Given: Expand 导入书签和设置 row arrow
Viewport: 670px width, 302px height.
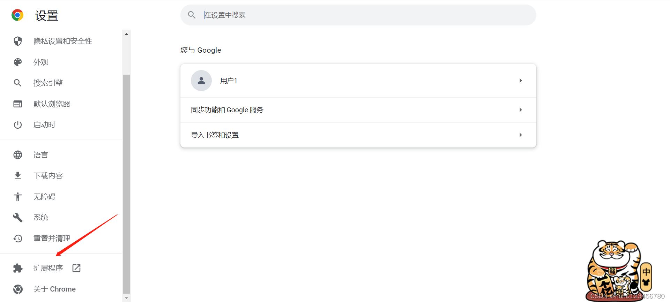Looking at the screenshot, I should [x=521, y=135].
